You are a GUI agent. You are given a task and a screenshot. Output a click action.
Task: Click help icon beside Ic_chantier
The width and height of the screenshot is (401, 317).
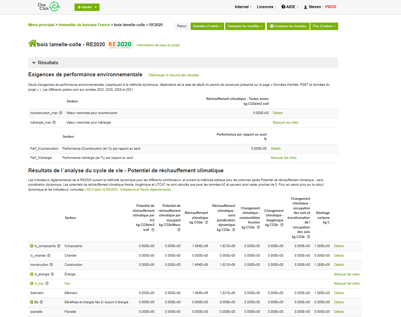(49, 256)
